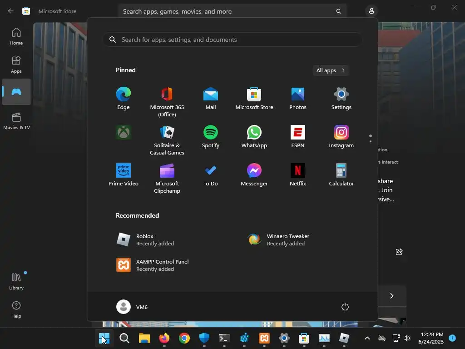This screenshot has width=465, height=349.
Task: Click the share icon in Microsoft Store
Action: tap(399, 252)
